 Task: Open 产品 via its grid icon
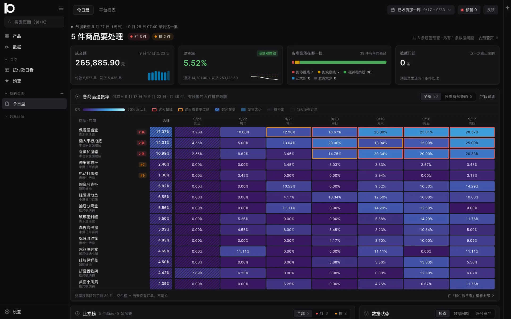(7, 36)
